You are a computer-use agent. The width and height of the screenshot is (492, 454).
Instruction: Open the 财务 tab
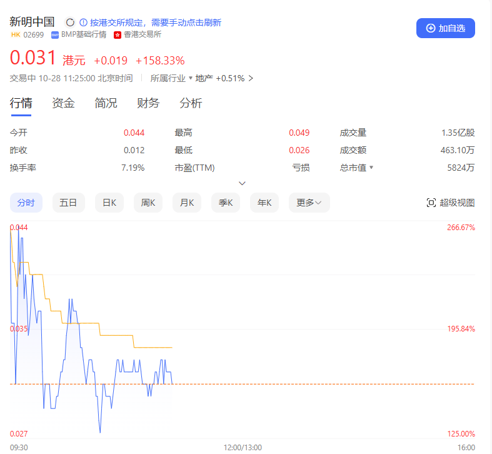pyautogui.click(x=148, y=103)
